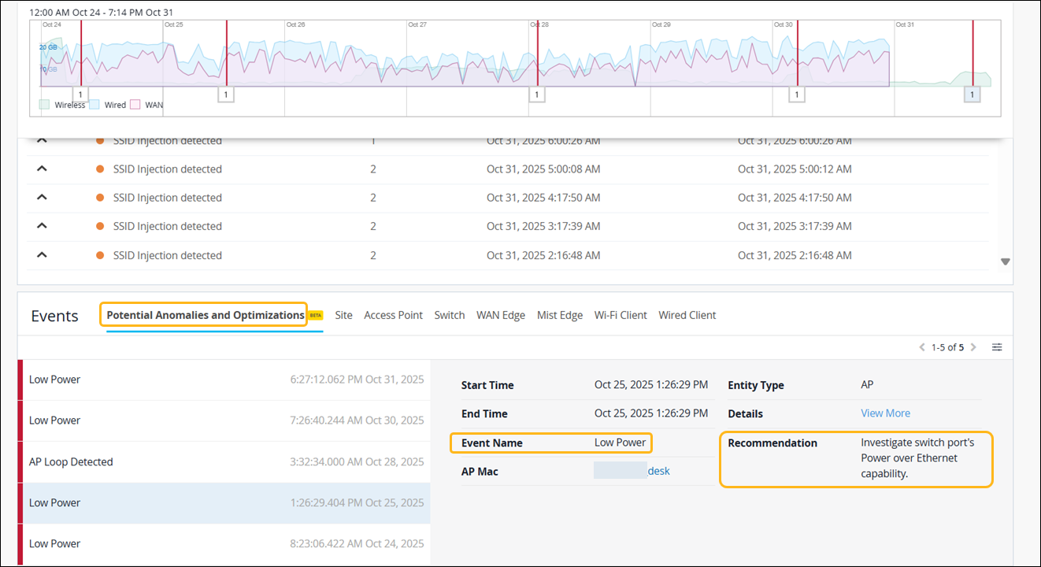Toggle the WAN legend series

click(x=135, y=105)
